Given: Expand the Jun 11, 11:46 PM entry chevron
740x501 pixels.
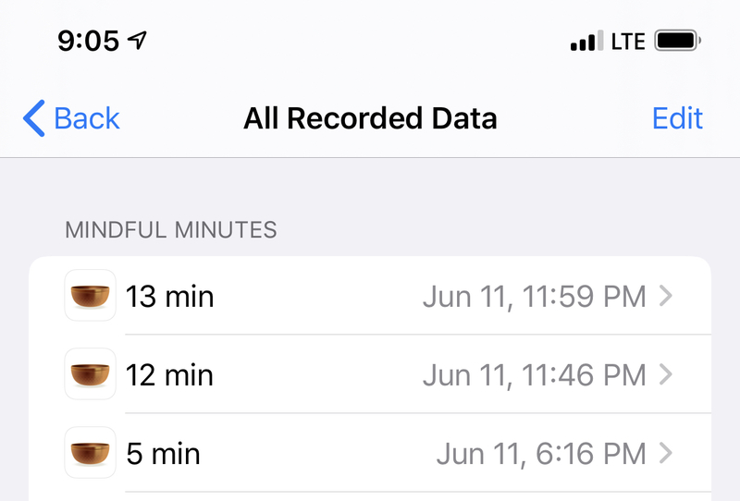Looking at the screenshot, I should [666, 374].
